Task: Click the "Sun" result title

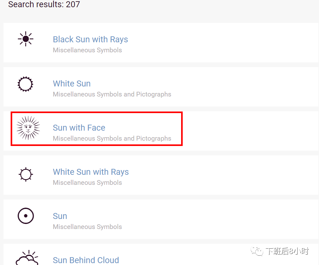Action: coord(60,216)
